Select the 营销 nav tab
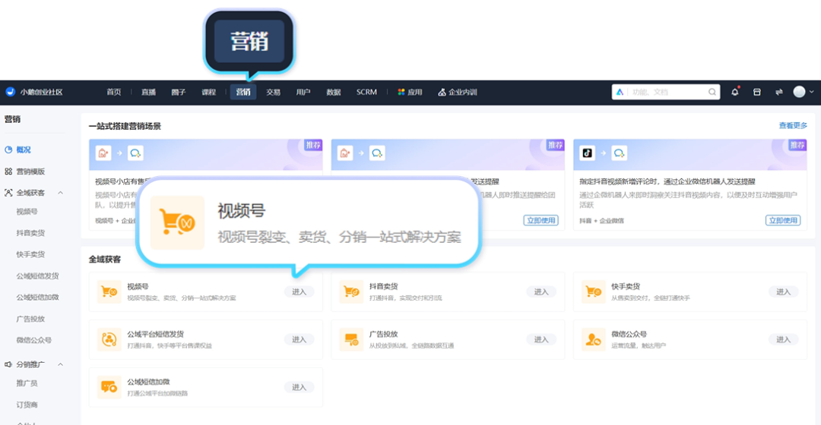The image size is (821, 425). [x=243, y=92]
